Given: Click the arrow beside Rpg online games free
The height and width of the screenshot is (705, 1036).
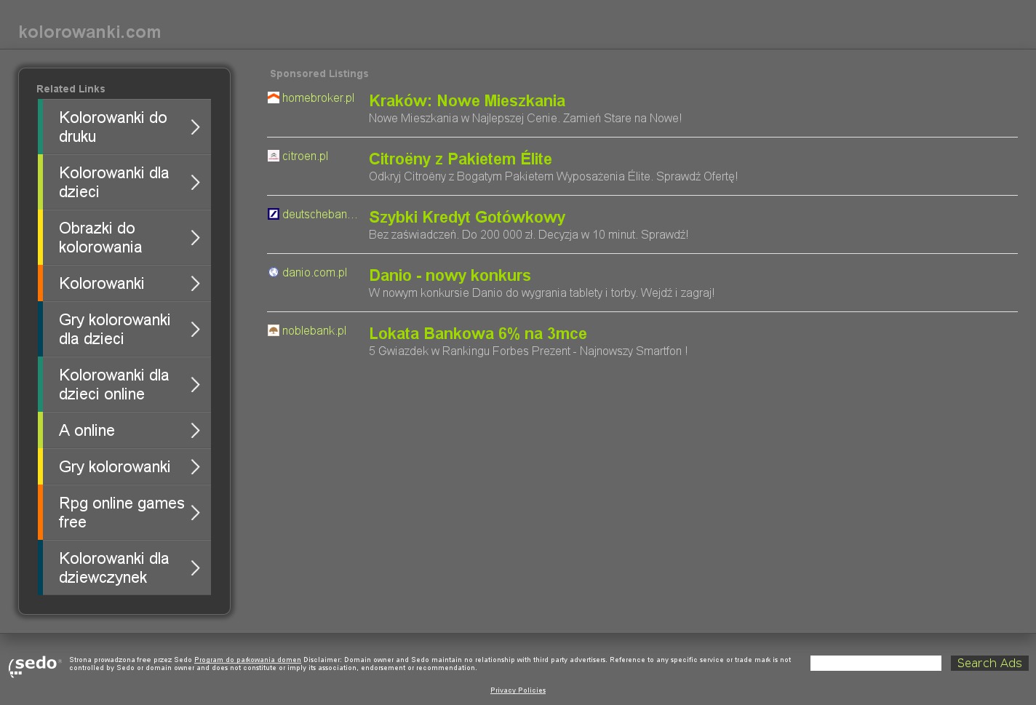Looking at the screenshot, I should pyautogui.click(x=195, y=513).
